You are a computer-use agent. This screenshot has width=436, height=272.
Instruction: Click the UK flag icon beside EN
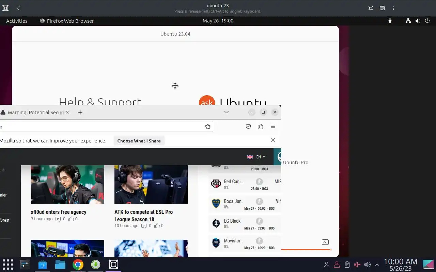[250, 157]
